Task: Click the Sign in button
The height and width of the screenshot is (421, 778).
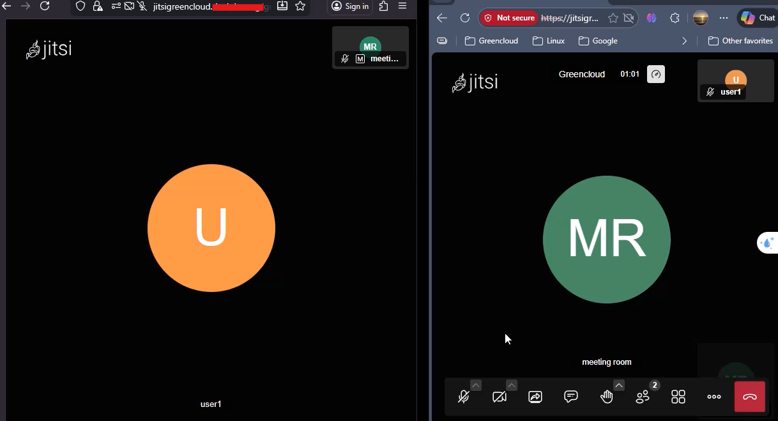Action: click(350, 6)
